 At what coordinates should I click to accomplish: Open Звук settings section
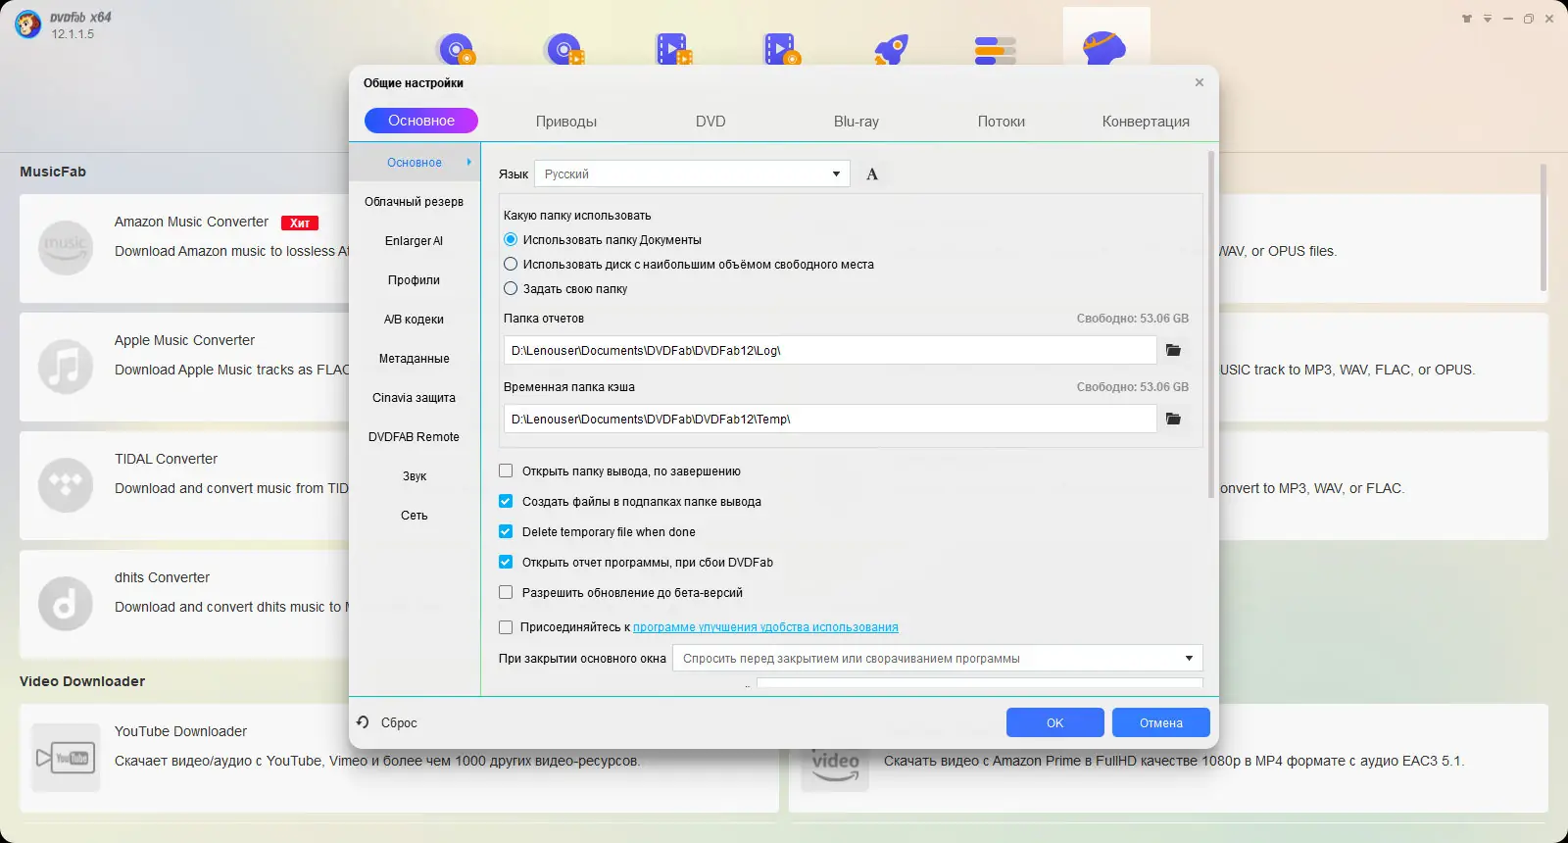pos(415,475)
